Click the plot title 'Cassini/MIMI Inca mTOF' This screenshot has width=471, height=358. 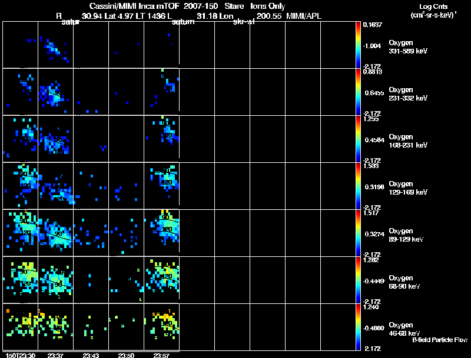[134, 6]
